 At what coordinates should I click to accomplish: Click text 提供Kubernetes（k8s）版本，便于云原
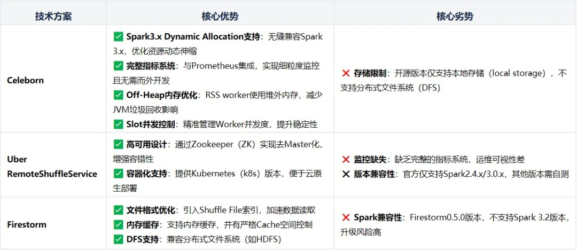(x=249, y=174)
